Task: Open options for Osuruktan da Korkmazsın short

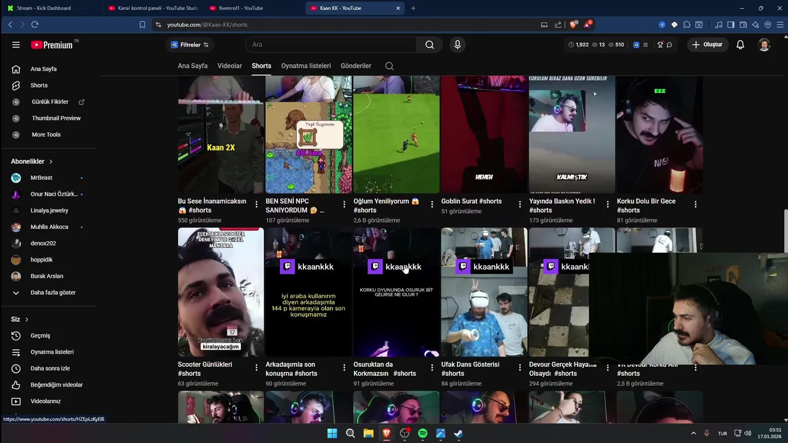Action: (x=432, y=367)
